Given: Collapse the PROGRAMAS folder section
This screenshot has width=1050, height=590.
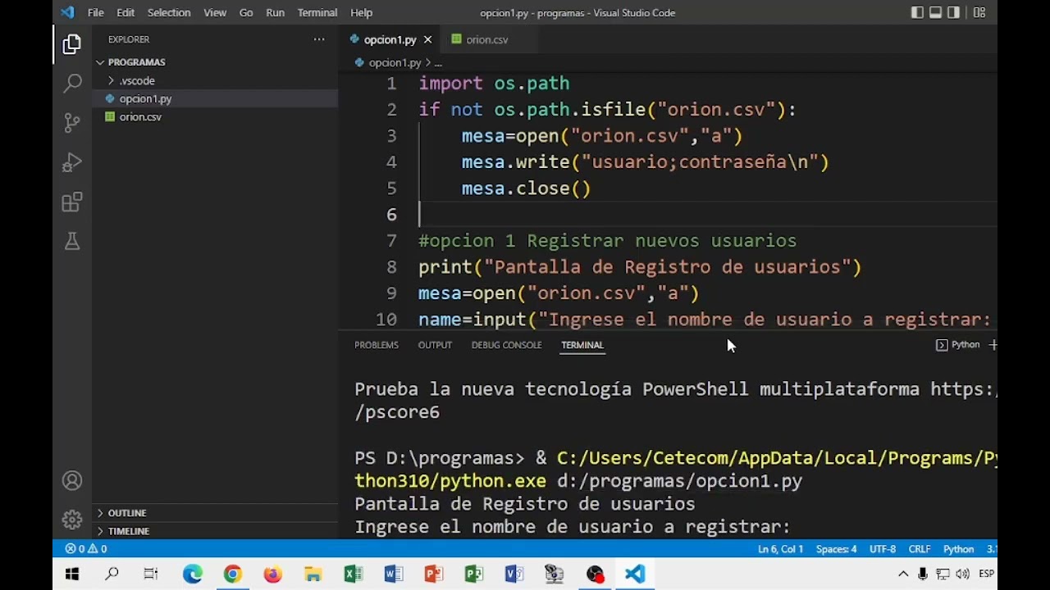Looking at the screenshot, I should [x=216, y=62].
